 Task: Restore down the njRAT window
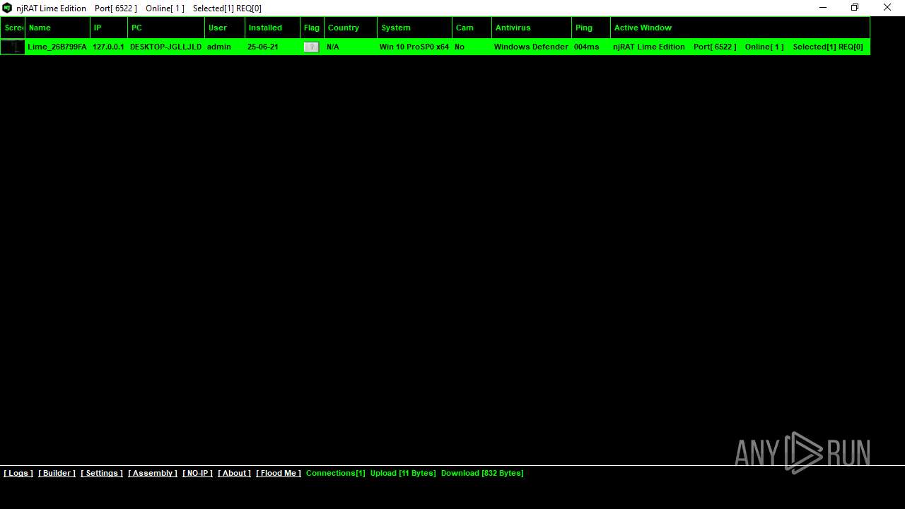click(x=855, y=8)
